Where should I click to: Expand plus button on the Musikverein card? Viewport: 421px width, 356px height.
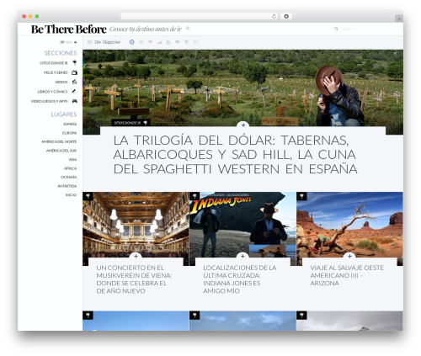(136, 256)
